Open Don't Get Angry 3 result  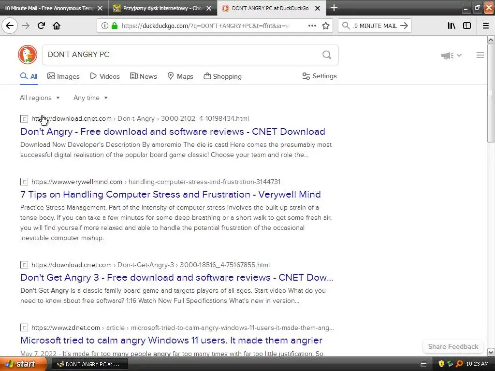177,277
